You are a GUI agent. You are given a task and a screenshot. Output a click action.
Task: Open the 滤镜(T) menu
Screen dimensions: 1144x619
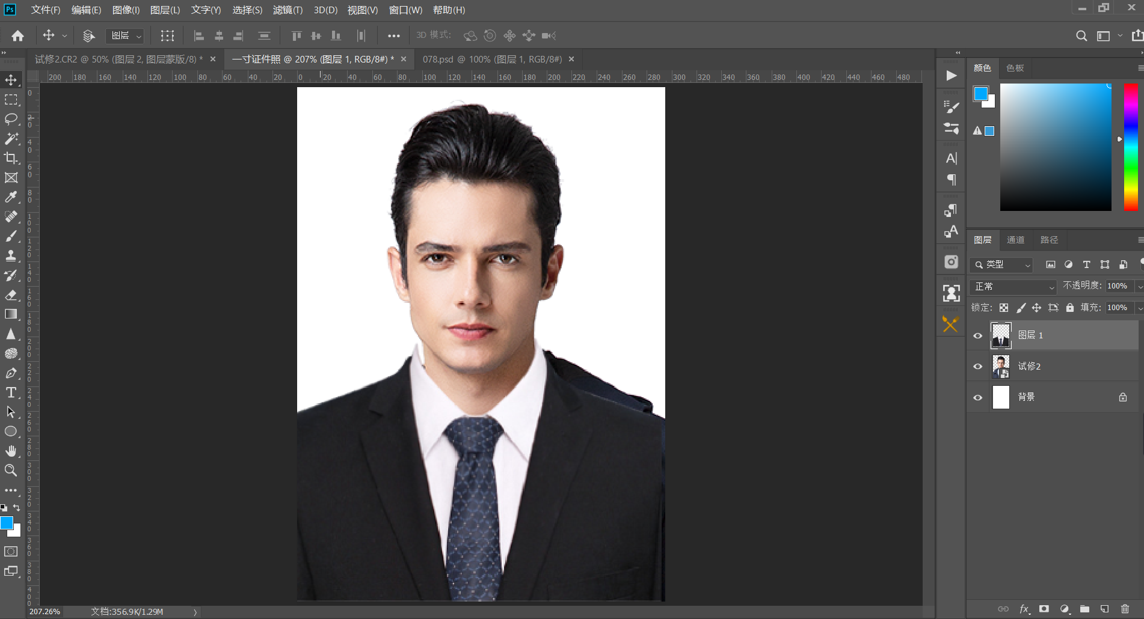pyautogui.click(x=288, y=10)
